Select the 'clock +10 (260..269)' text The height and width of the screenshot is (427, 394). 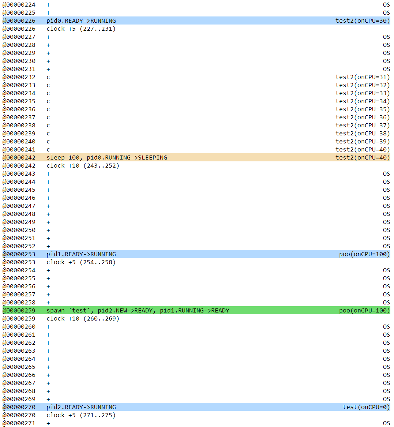[x=83, y=318]
